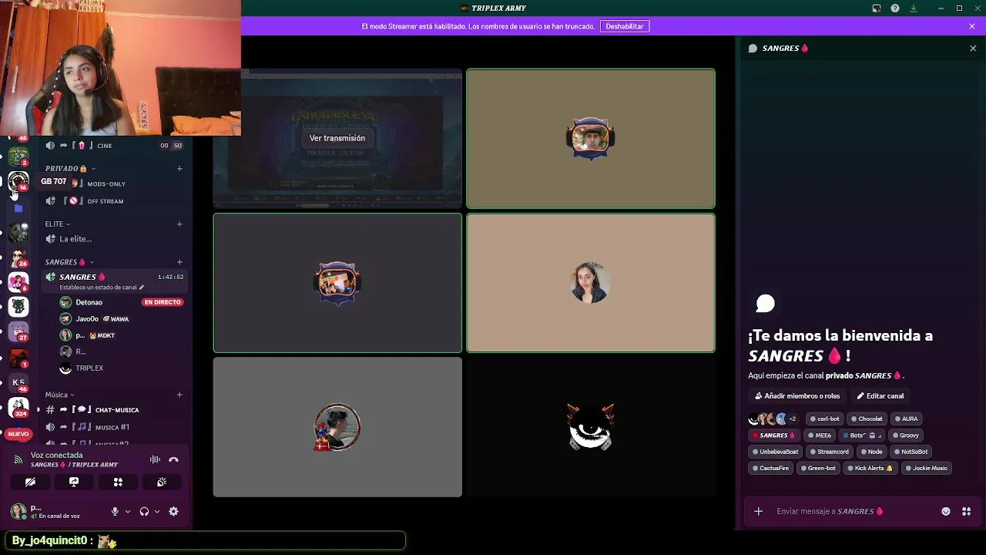Viewport: 986px width, 555px height.
Task: Open the CHAT-MUSICA text channel
Action: [115, 409]
